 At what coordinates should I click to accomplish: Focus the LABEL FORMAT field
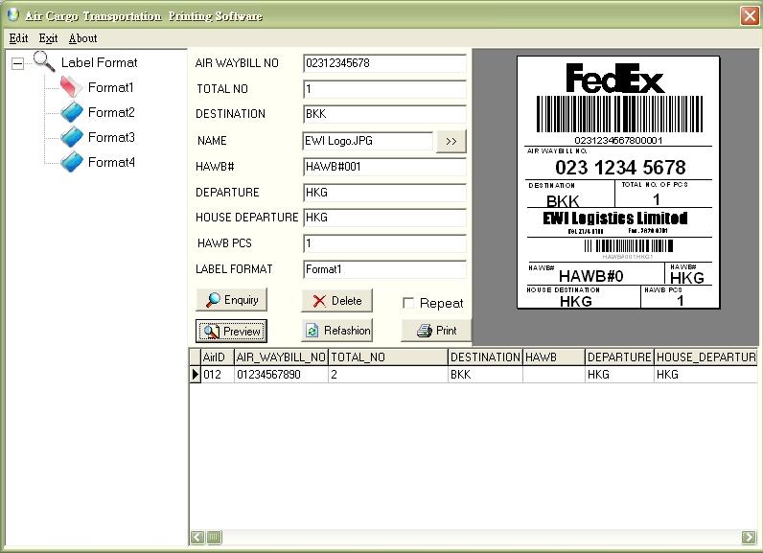(384, 269)
